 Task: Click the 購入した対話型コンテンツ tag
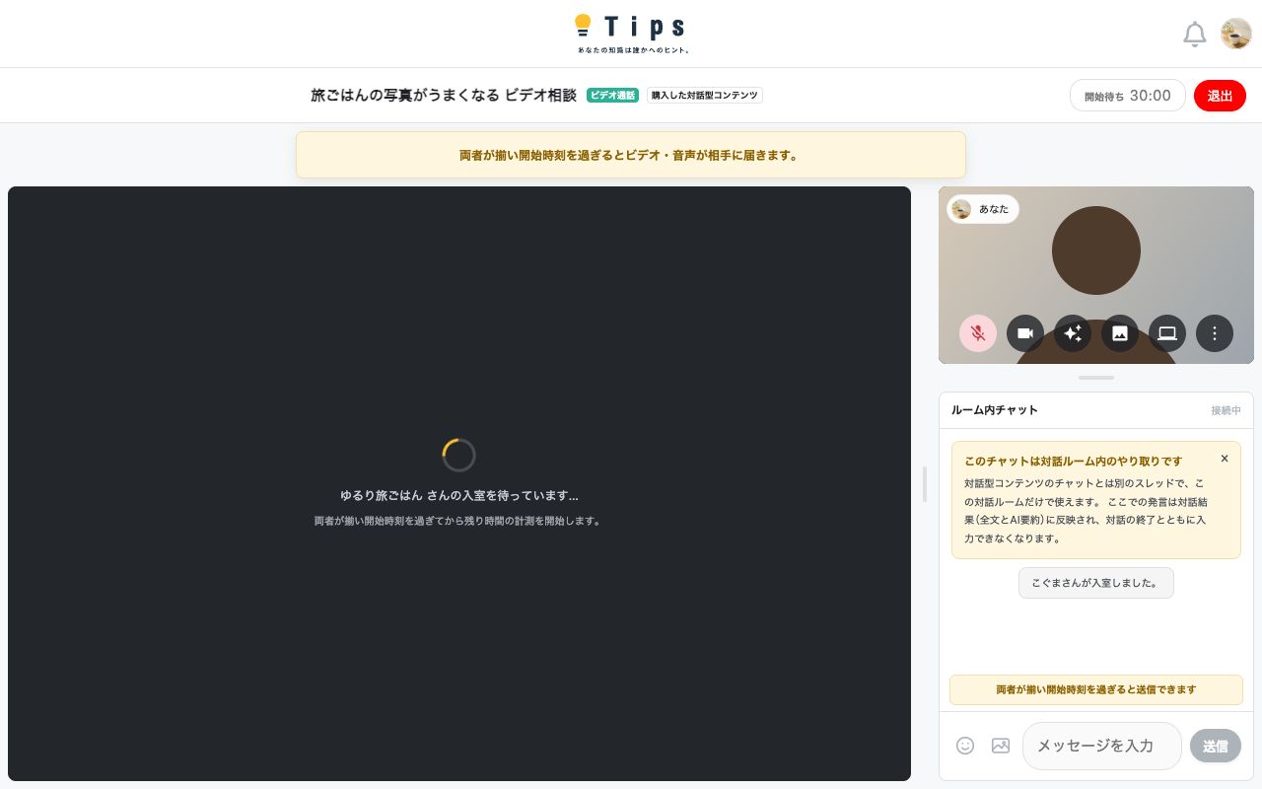[x=705, y=96]
